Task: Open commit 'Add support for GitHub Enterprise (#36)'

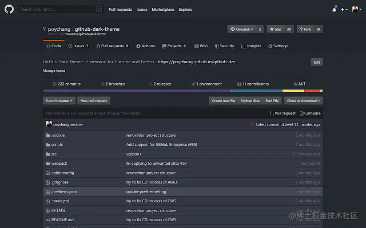Action: point(162,145)
